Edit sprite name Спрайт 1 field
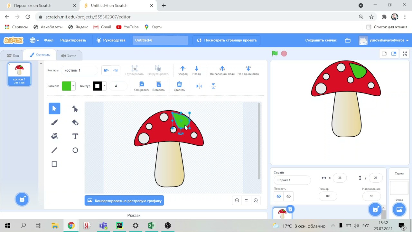Screen dimensions: 412x232 tap(292, 180)
